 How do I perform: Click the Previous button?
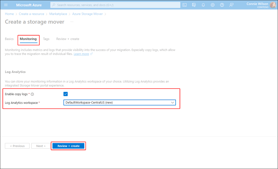coord(17,146)
